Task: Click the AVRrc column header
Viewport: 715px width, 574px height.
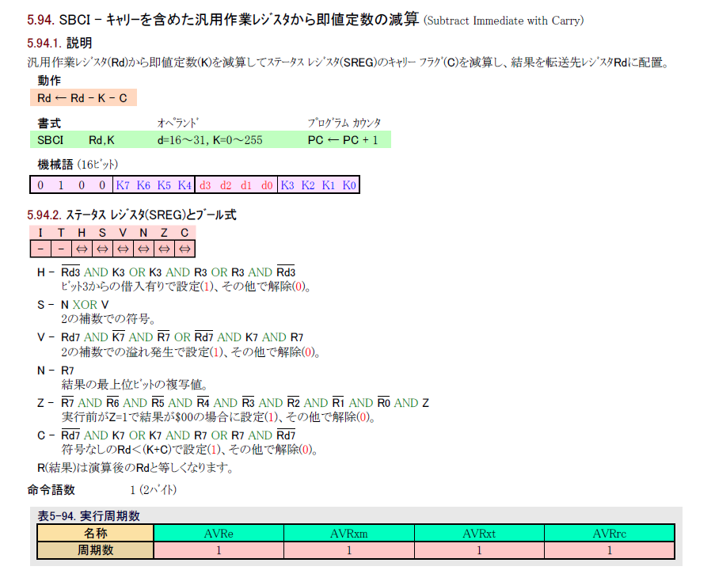Action: (609, 533)
